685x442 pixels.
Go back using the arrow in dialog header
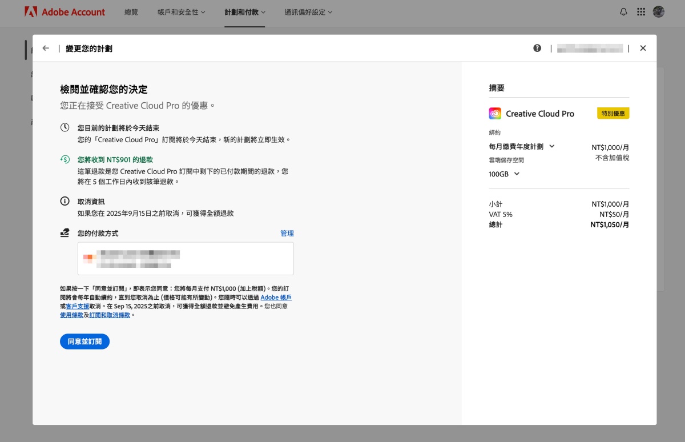point(46,49)
